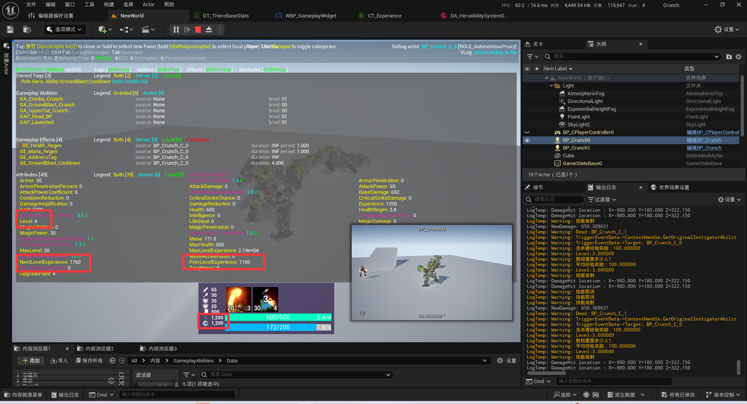The height and width of the screenshot is (404, 747).
Task: Toggle visibility column header eye in outliner
Action: tap(527, 69)
